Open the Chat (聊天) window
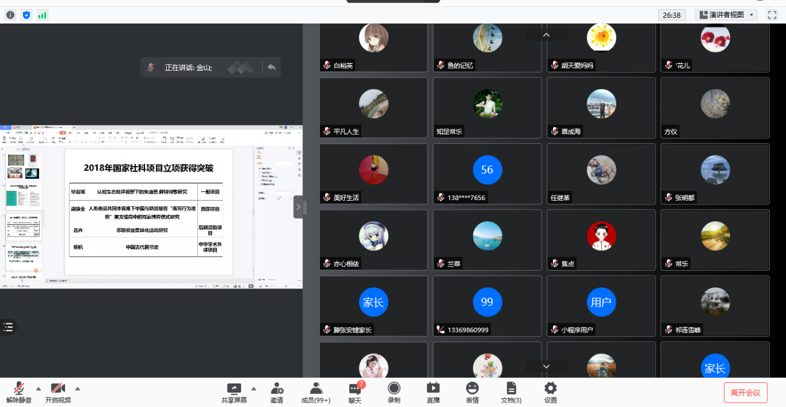The height and width of the screenshot is (407, 786). pos(355,392)
